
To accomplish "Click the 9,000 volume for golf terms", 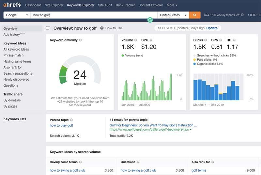I will pyautogui.click(x=251, y=170).
